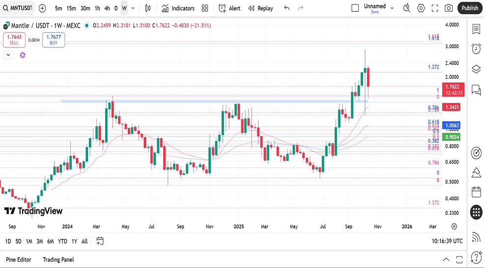Click the BUY 1.7677 button

[x=53, y=39]
